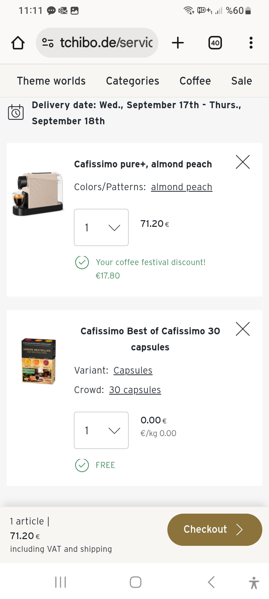Tap the Android back navigation button
Viewport: 269px width, 599px height.
211,582
